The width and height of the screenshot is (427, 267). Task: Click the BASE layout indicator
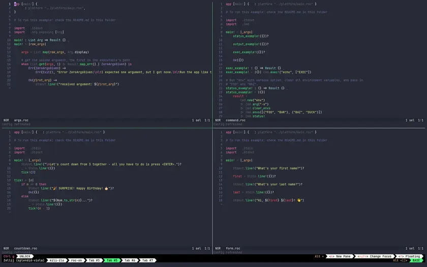(x=416, y=260)
